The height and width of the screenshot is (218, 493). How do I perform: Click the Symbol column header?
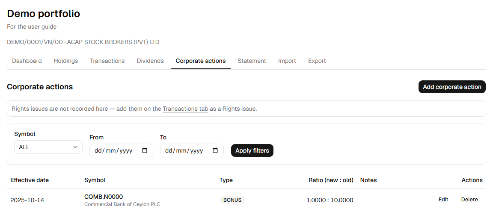[95, 180]
